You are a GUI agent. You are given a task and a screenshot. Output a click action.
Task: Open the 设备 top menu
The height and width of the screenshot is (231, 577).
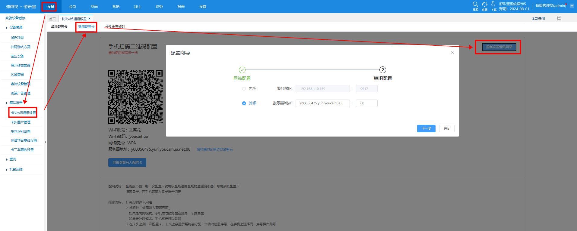[51, 7]
